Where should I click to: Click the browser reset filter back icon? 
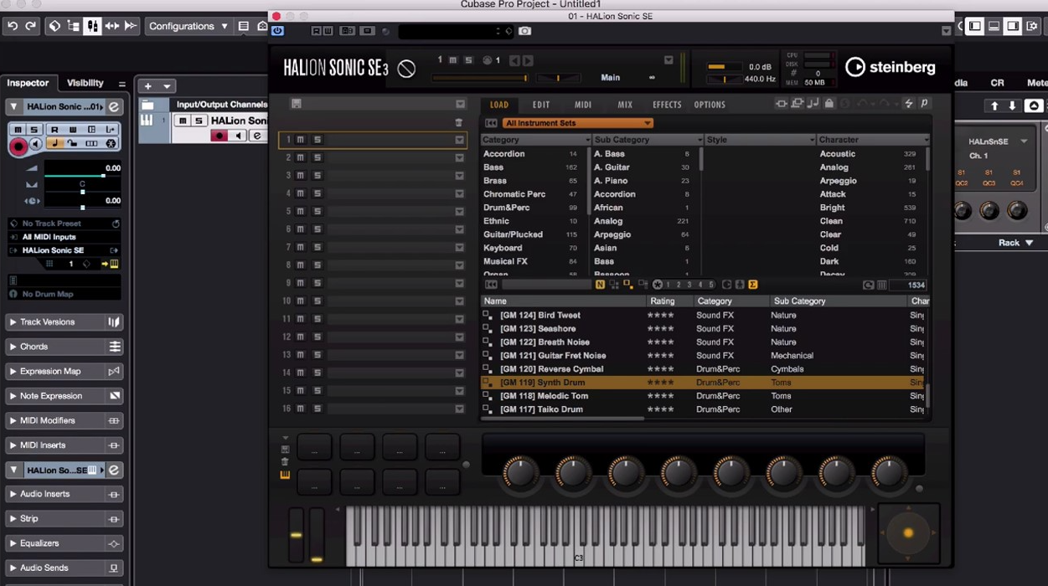click(492, 123)
